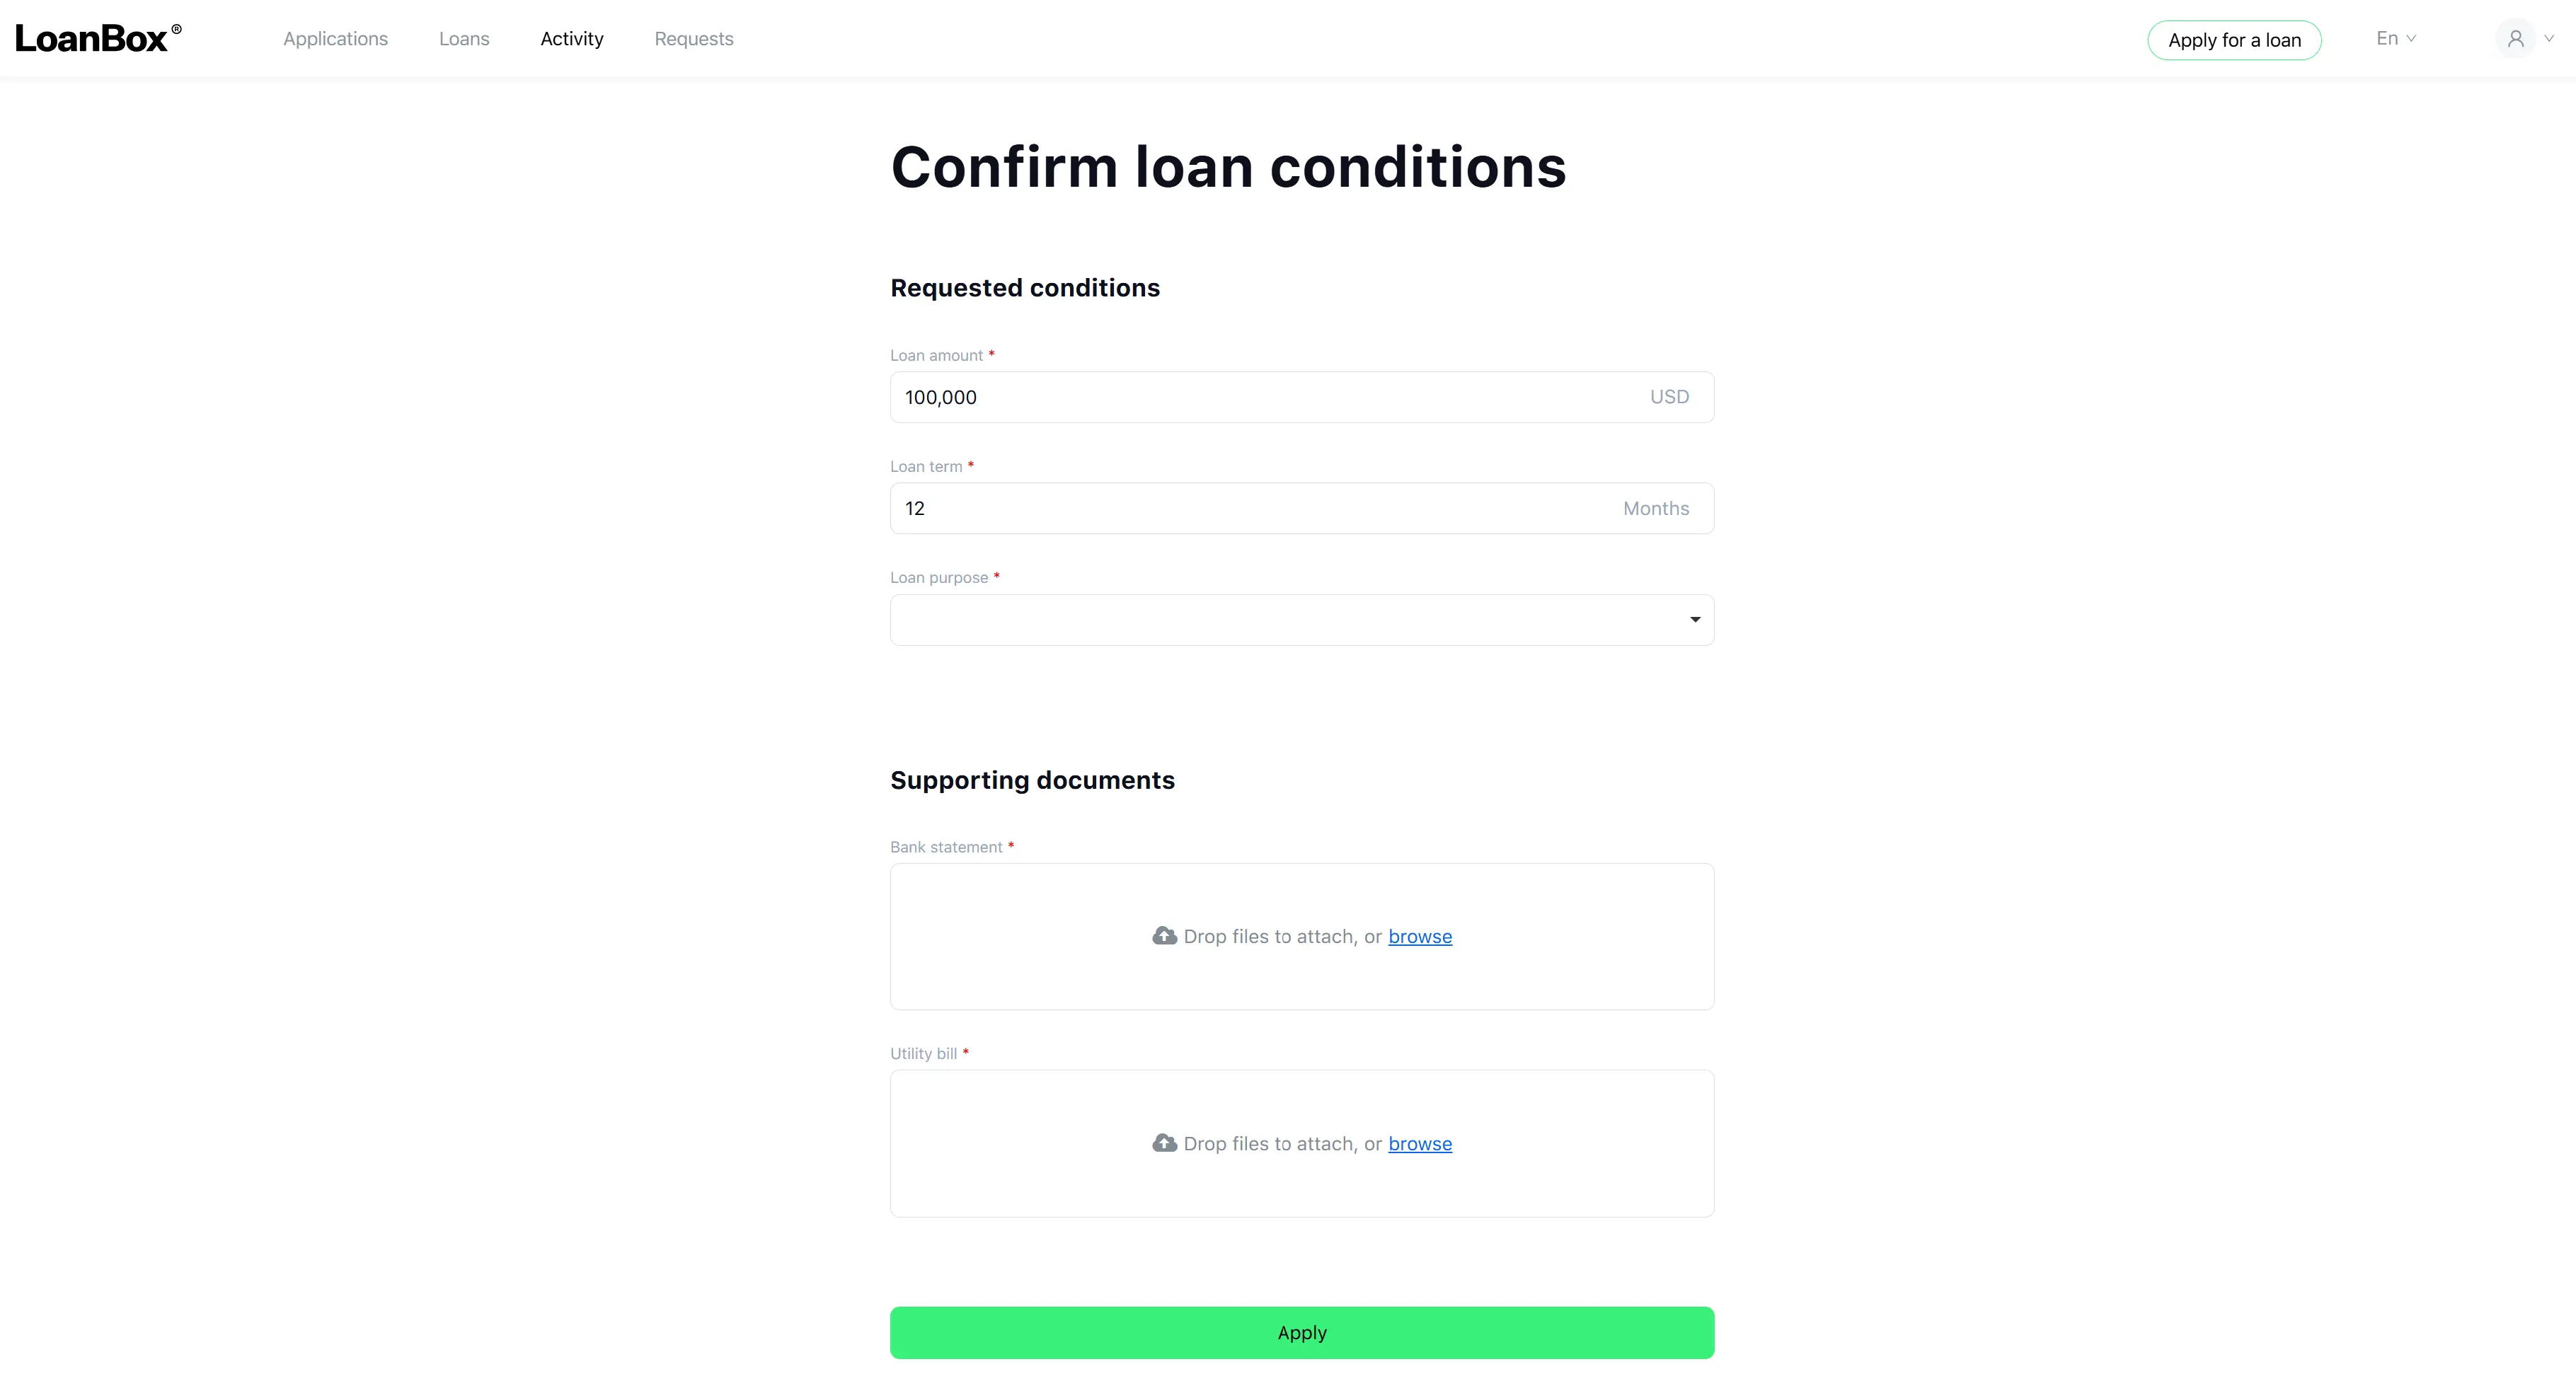Click the Bank statement drop zone
Image resolution: width=2576 pixels, height=1376 pixels.
click(x=1302, y=936)
